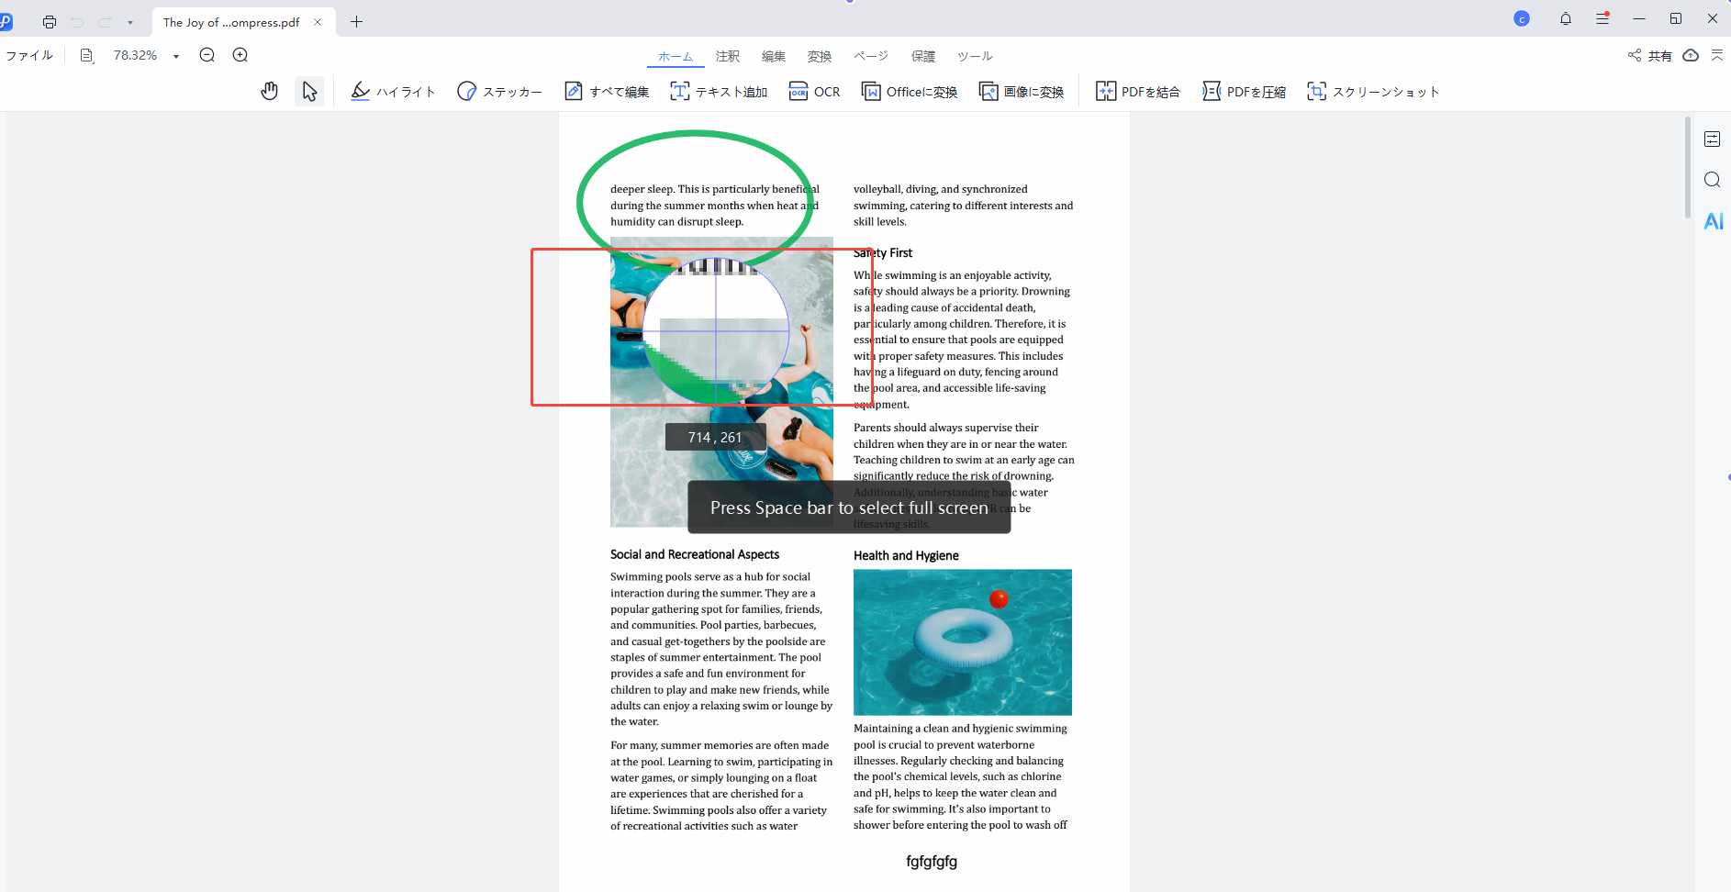Select the 保護 ribbon tab

923,56
